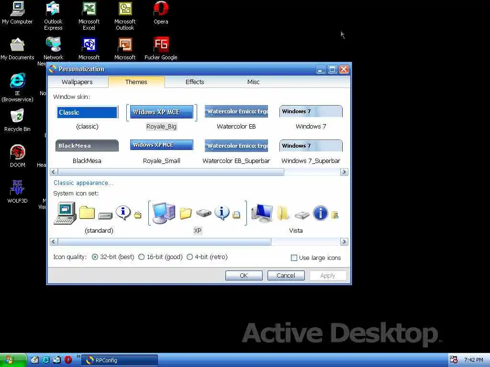Open the orange Microsoft PowerPoint-style desktop icon
Image resolution: width=490 pixels, height=367 pixels.
coord(125,49)
